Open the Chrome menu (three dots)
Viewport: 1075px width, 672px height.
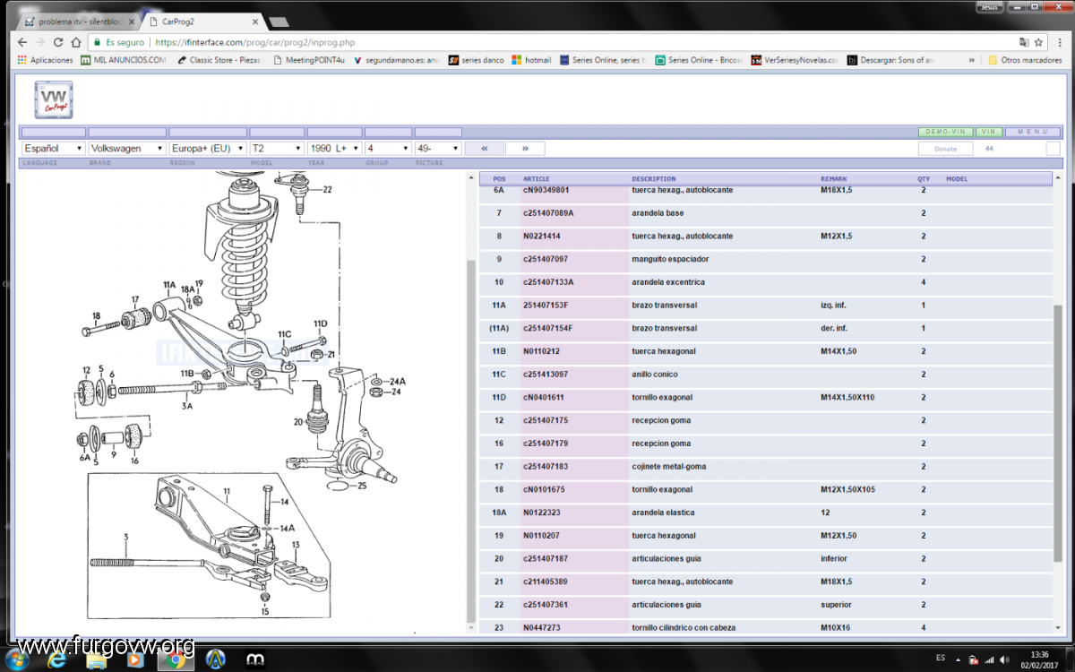tap(1058, 42)
